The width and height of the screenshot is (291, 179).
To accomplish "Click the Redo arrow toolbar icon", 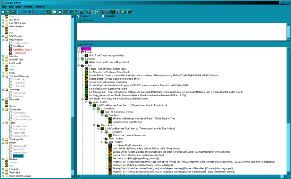I will (x=42, y=12).
